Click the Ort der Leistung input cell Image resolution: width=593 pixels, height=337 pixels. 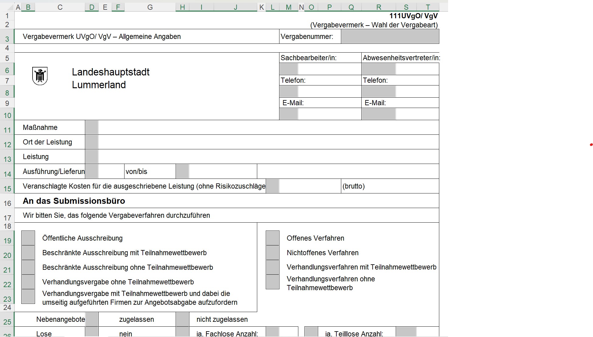pos(92,142)
